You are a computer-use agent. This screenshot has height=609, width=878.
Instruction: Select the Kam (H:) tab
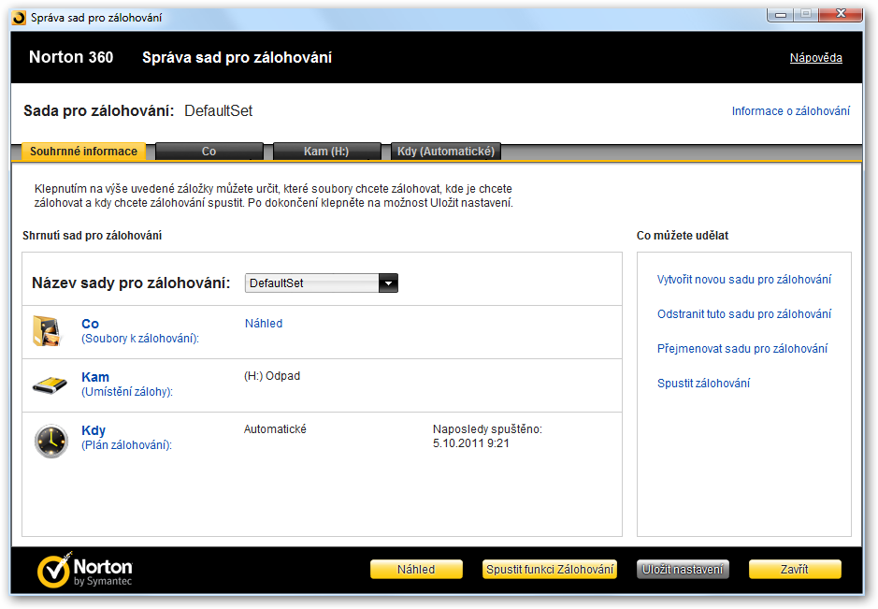[x=326, y=152]
